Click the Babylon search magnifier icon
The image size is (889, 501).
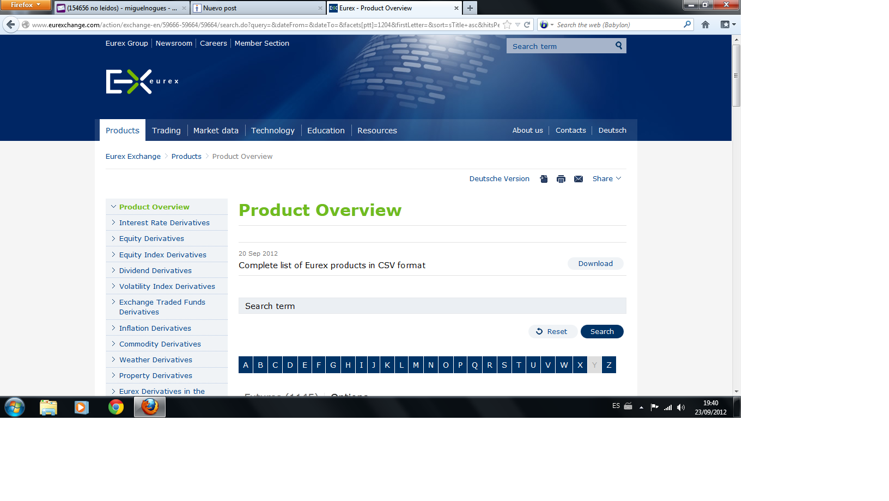pyautogui.click(x=687, y=24)
